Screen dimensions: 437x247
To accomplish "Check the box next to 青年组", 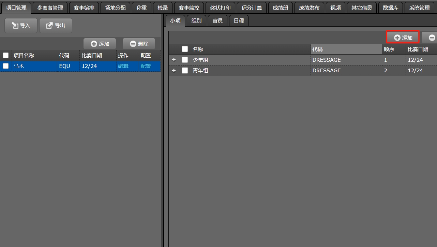I will tap(185, 70).
